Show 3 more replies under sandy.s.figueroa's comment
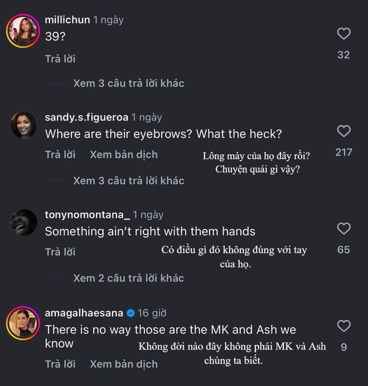This screenshot has width=368, height=386. (128, 180)
